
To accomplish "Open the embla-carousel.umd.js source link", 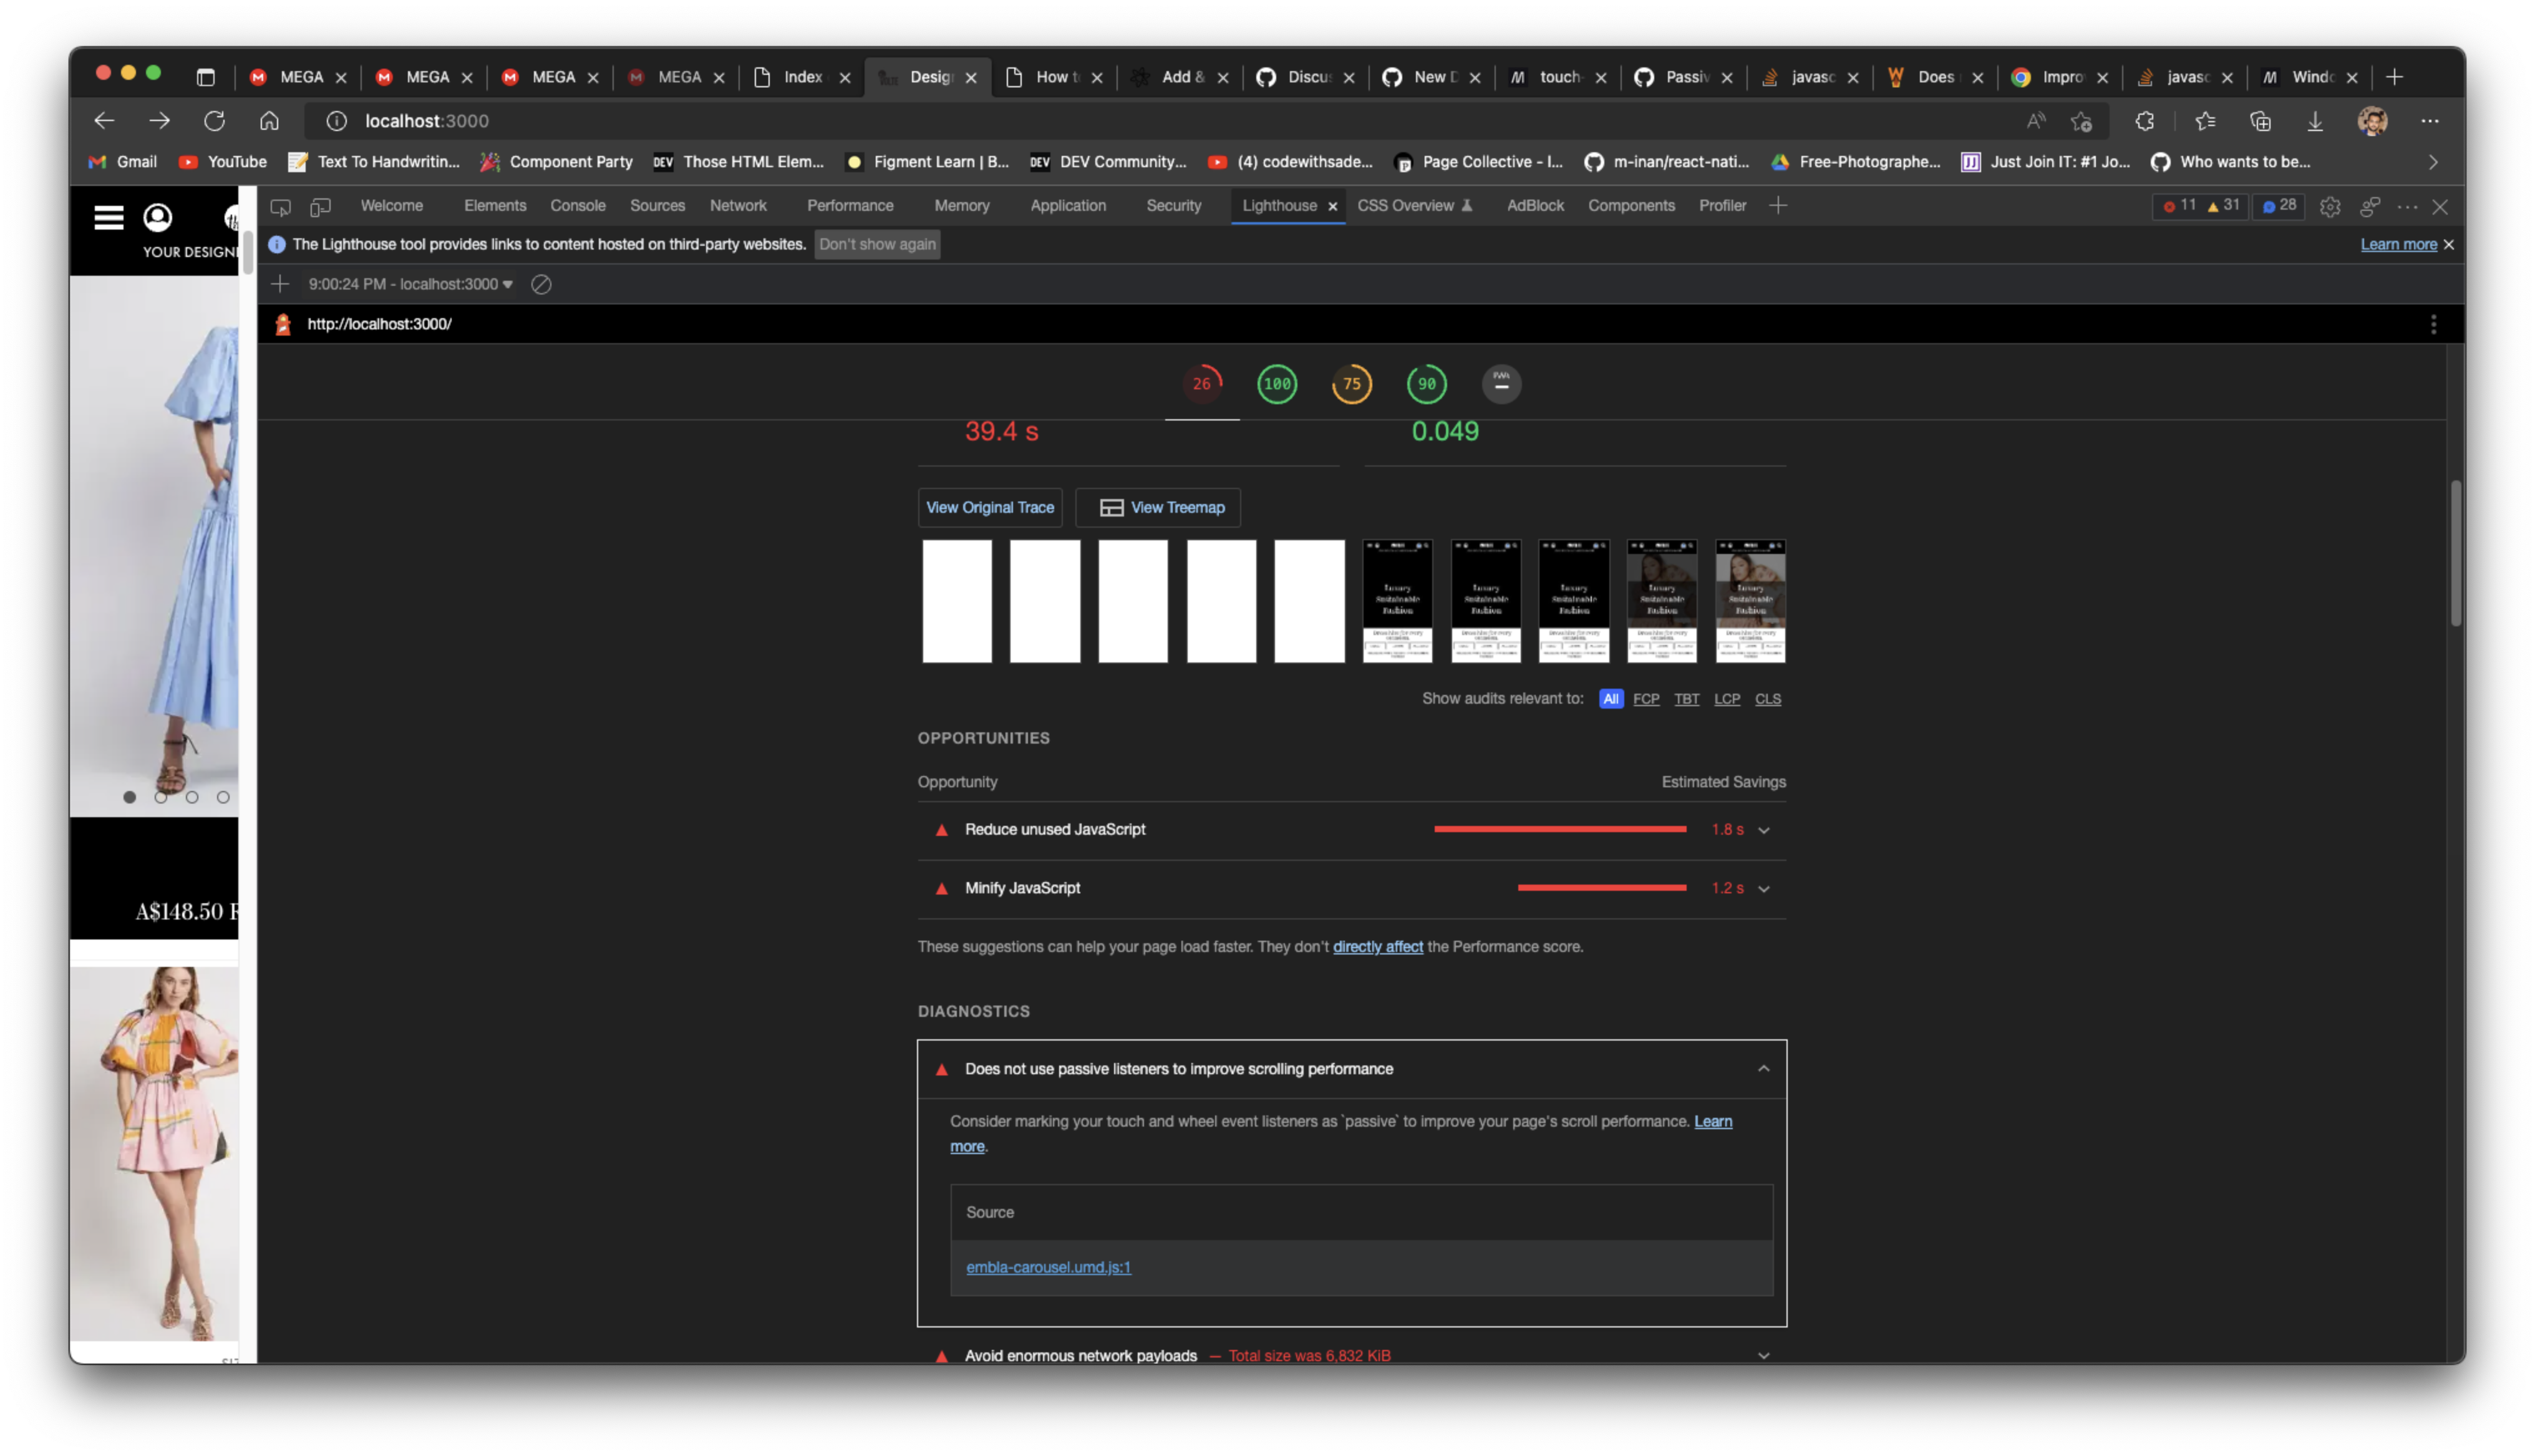I will (x=1047, y=1267).
